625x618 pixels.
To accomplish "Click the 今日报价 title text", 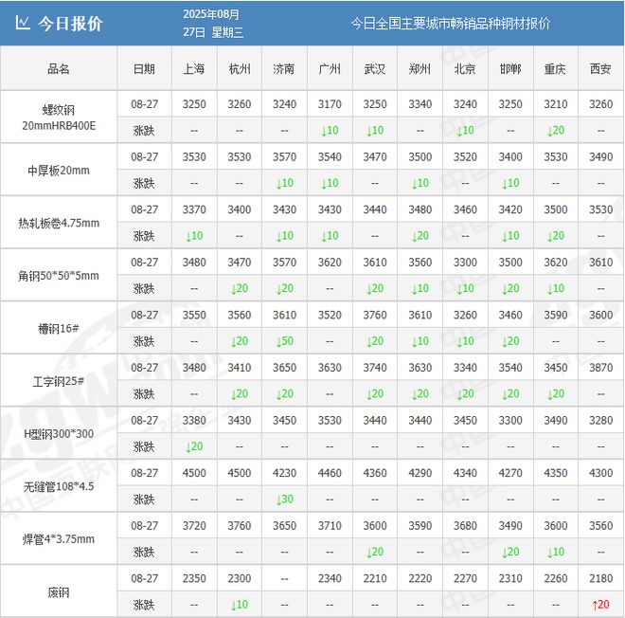I will coord(70,24).
